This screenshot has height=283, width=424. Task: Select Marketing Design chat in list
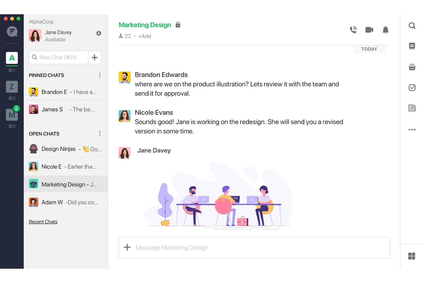[66, 184]
